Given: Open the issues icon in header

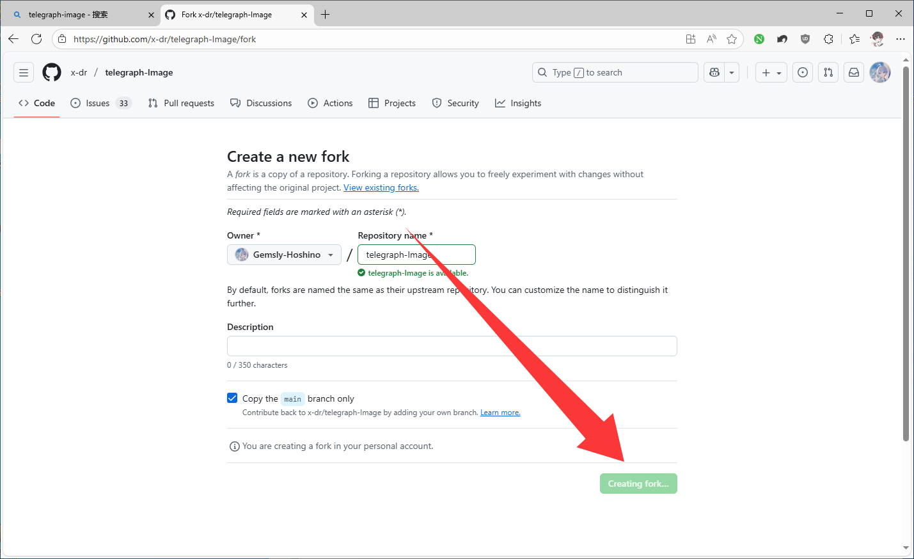Looking at the screenshot, I should [803, 72].
